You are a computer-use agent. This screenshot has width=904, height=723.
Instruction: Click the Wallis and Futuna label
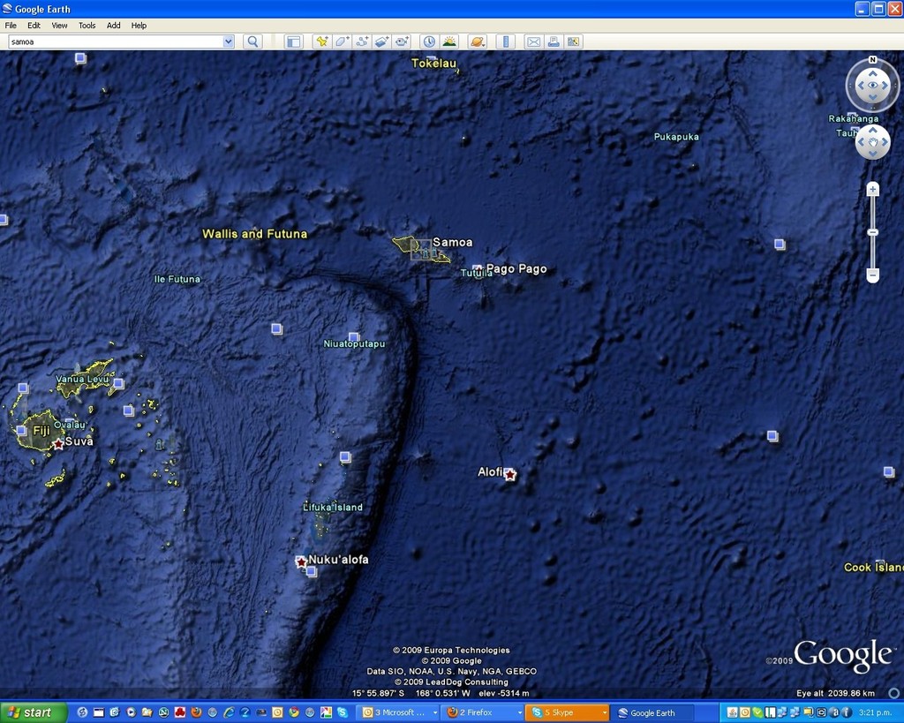(255, 234)
